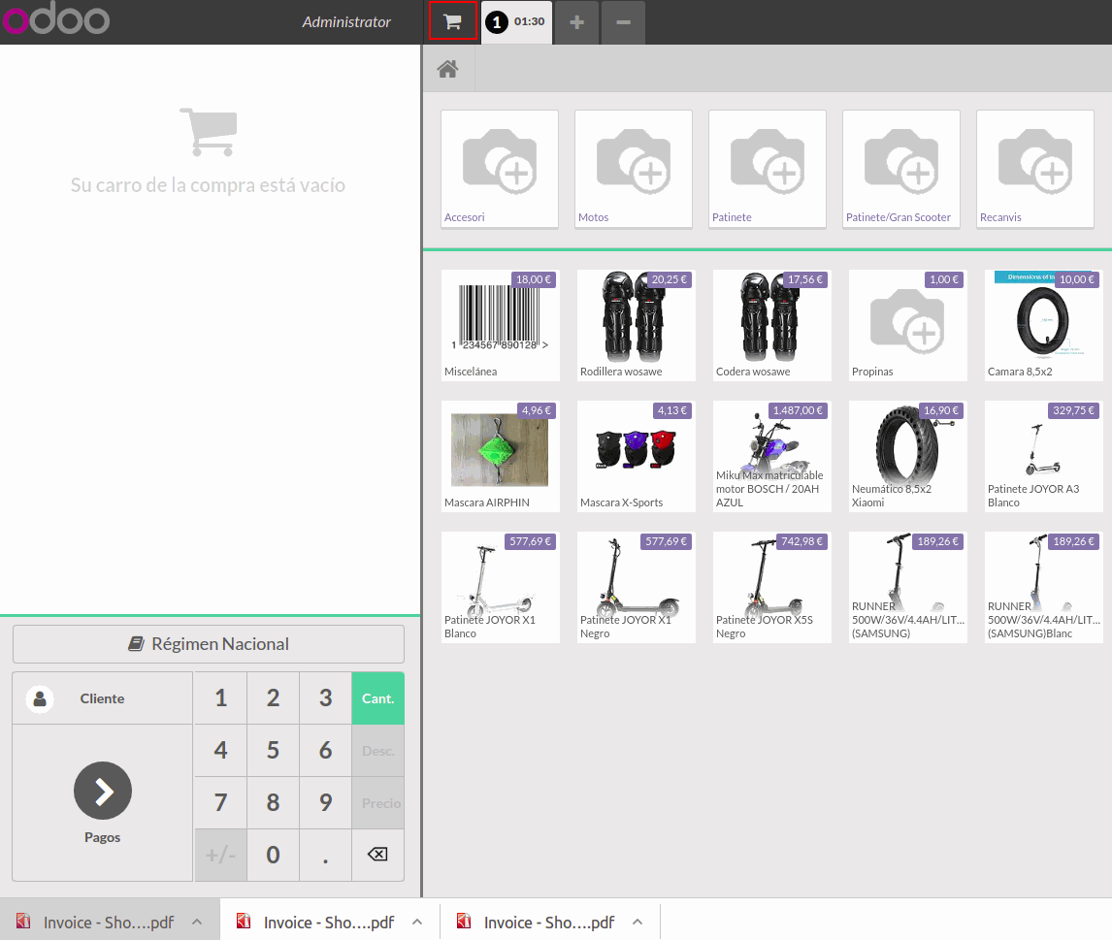Open the Odoo logo
The width and height of the screenshot is (1112, 940).
55,21
